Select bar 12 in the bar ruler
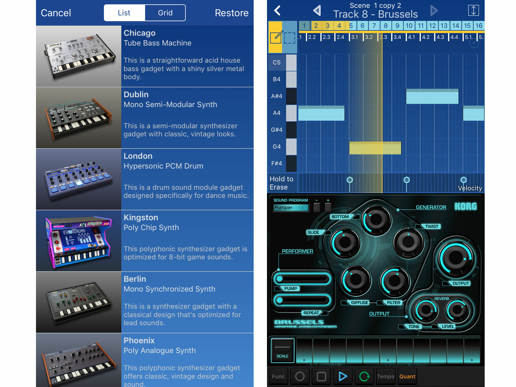The image size is (516, 387). [x=432, y=26]
